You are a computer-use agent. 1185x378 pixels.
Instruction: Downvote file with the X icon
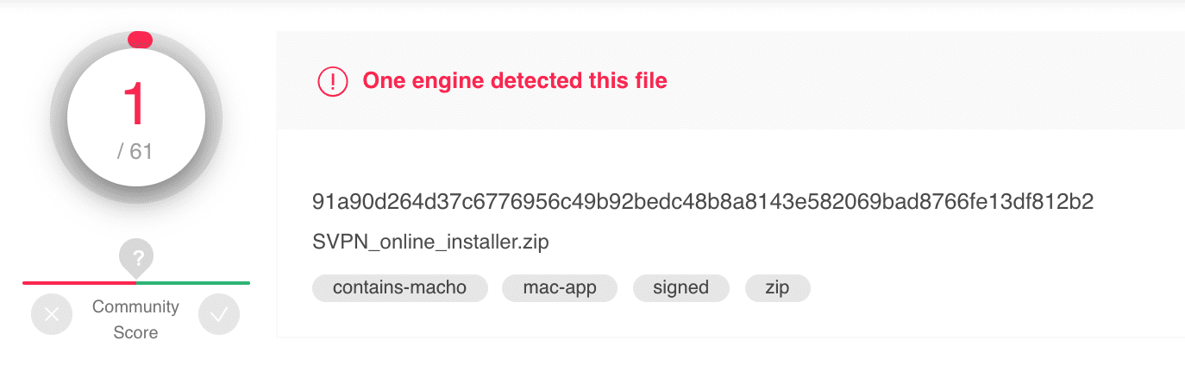click(x=52, y=315)
